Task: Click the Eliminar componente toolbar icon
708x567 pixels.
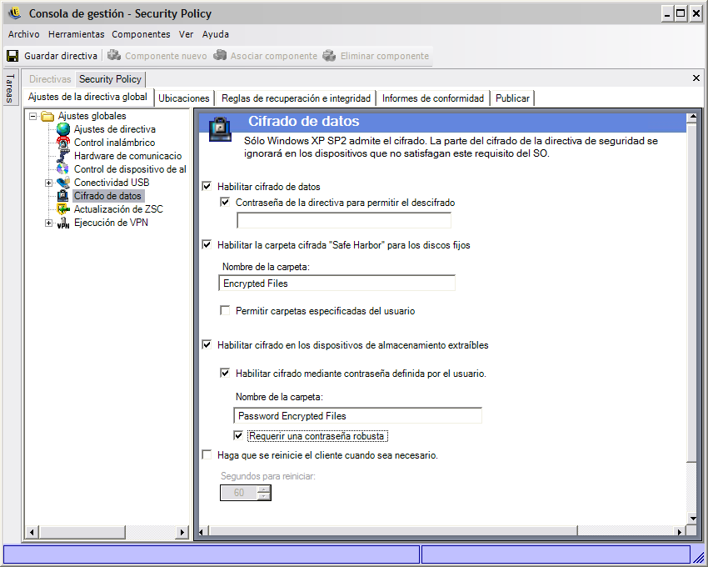Action: (x=329, y=55)
